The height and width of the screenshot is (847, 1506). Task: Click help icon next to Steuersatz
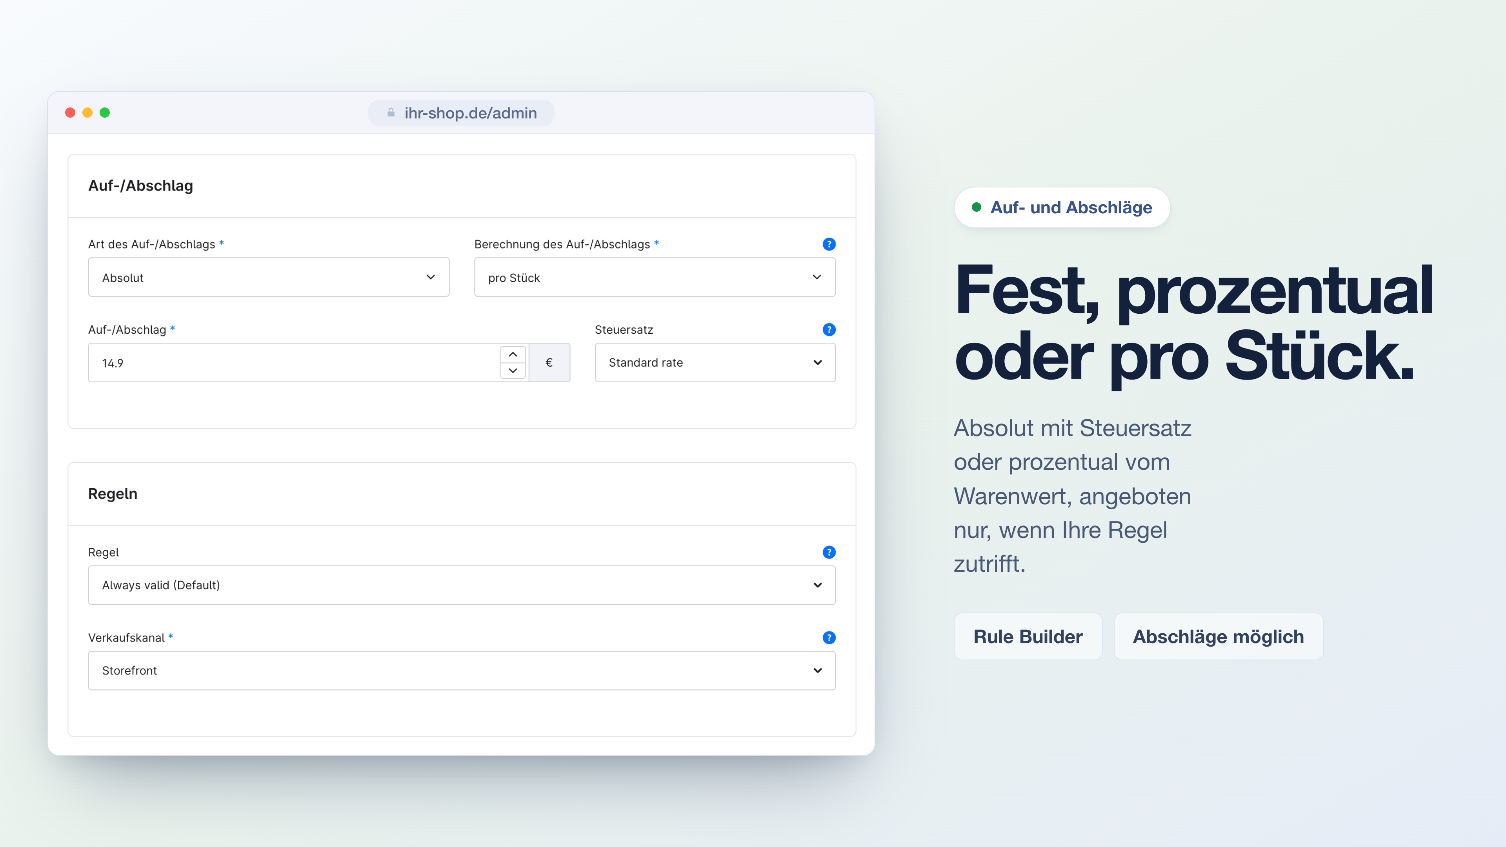click(x=828, y=329)
